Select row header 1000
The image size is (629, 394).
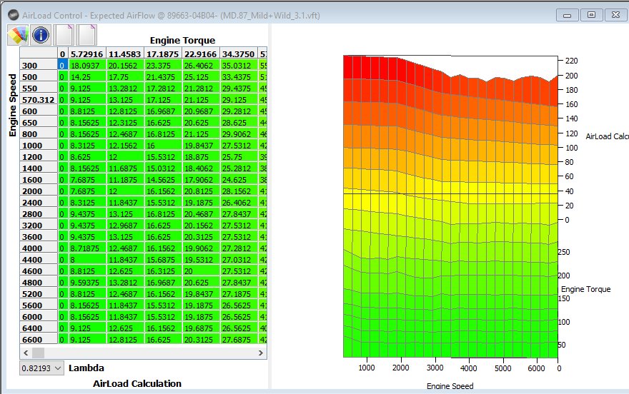pos(39,146)
